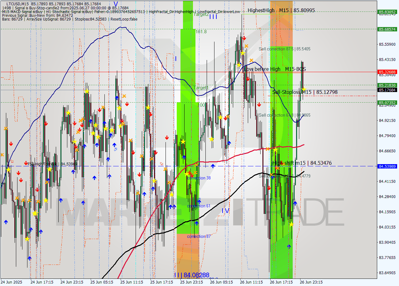Click the 24 Jun 2025 date on the time axis
This screenshot has width=399, height=286.
[x=11, y=282]
